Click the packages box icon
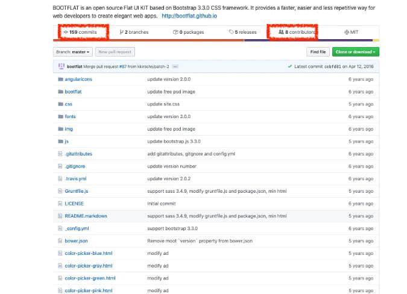 [175, 32]
